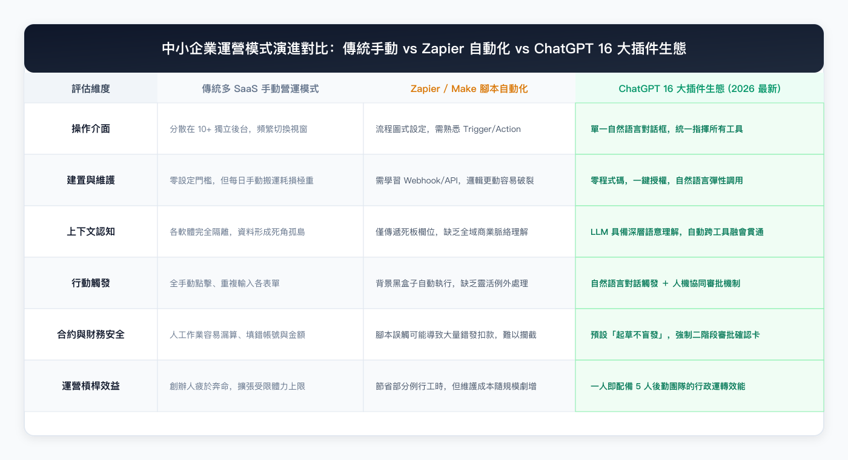Select the 傳統多 SaaS 手動營運模式 header

coord(260,88)
